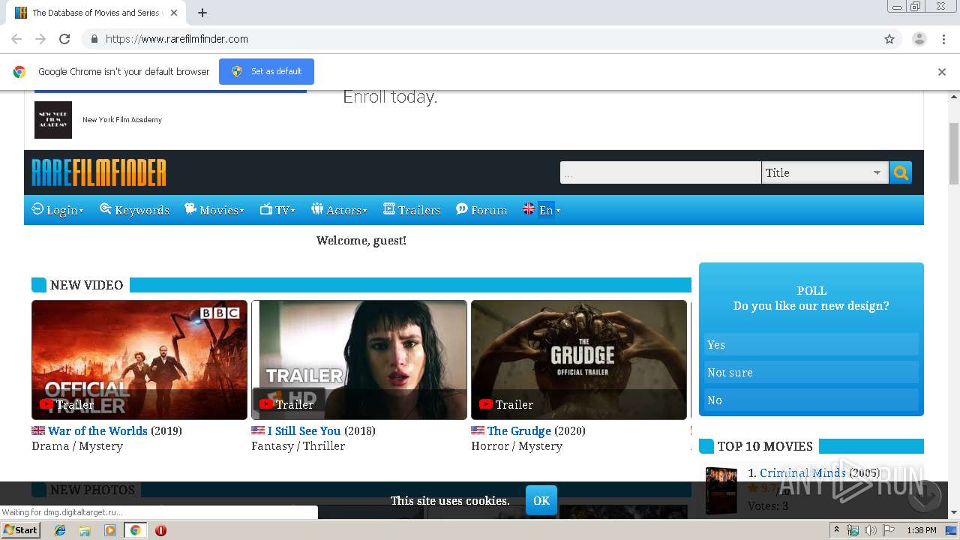This screenshot has height=540, width=960.
Task: Click the browser forward arrow
Action: point(40,39)
